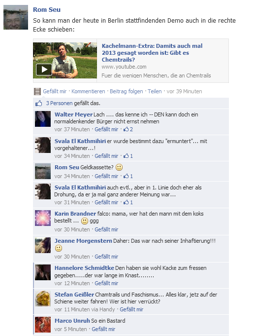
Task: Play the Kachelmann YouTube video
Action: [44, 70]
